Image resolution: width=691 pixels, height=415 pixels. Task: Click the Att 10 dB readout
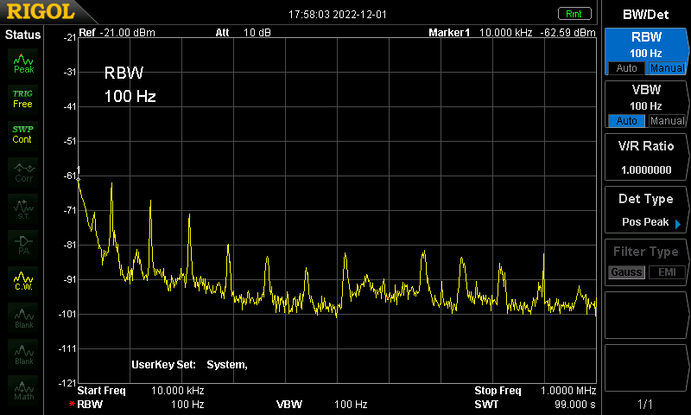(244, 33)
